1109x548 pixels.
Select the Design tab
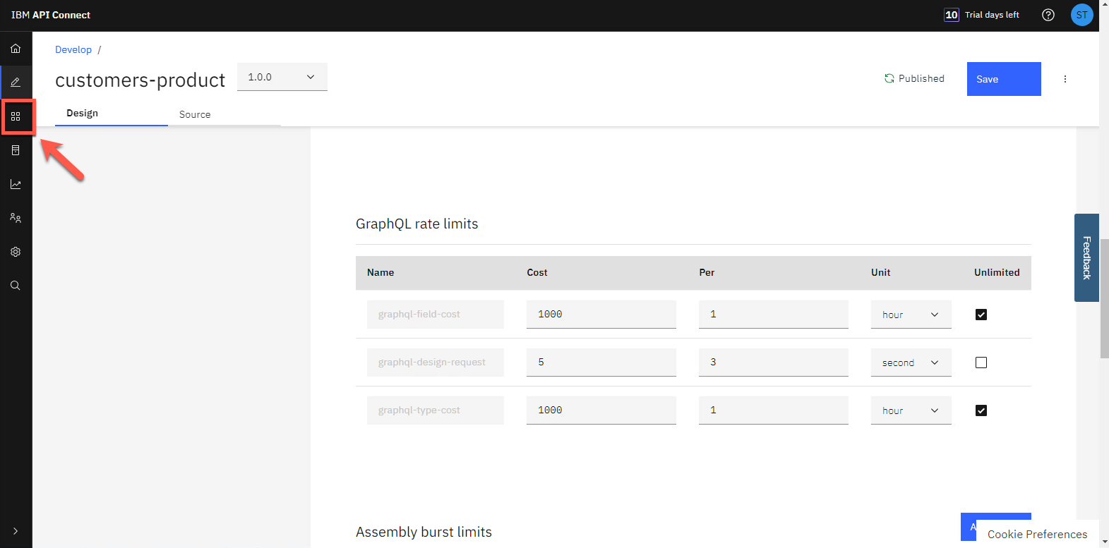click(x=83, y=114)
